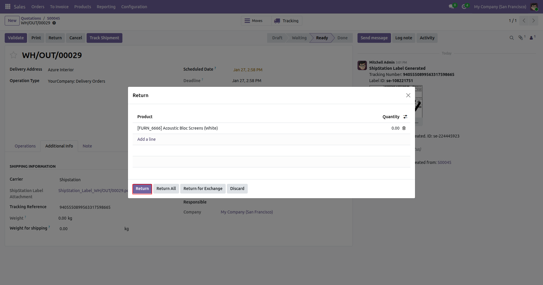This screenshot has height=285, width=543.
Task: Open the Products menu
Action: 82,6
